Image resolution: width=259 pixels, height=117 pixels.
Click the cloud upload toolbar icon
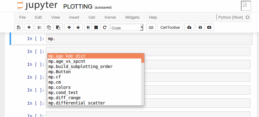pyautogui.click(x=189, y=27)
